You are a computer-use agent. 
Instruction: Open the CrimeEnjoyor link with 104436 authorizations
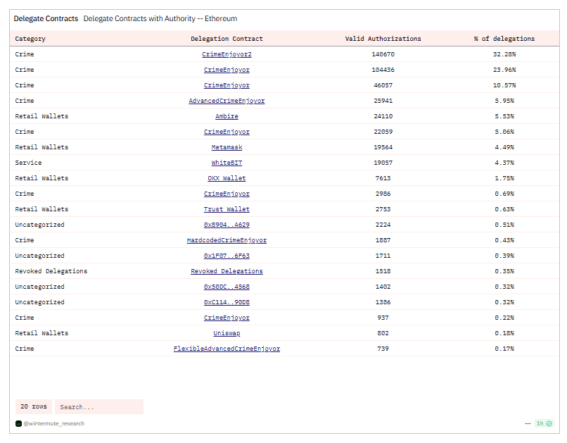click(227, 70)
